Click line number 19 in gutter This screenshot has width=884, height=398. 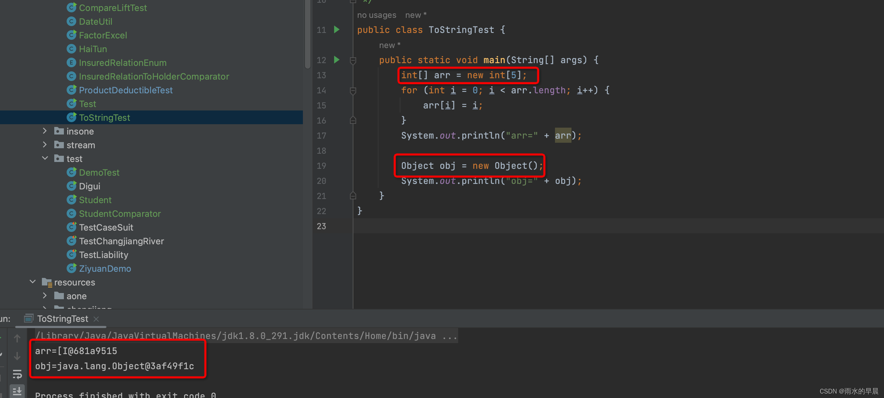pyautogui.click(x=321, y=166)
